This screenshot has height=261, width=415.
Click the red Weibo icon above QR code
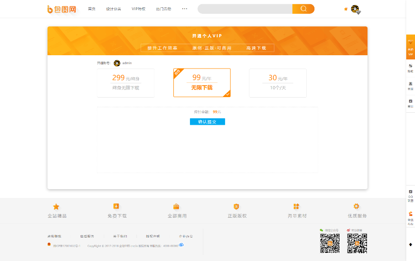click(x=349, y=230)
